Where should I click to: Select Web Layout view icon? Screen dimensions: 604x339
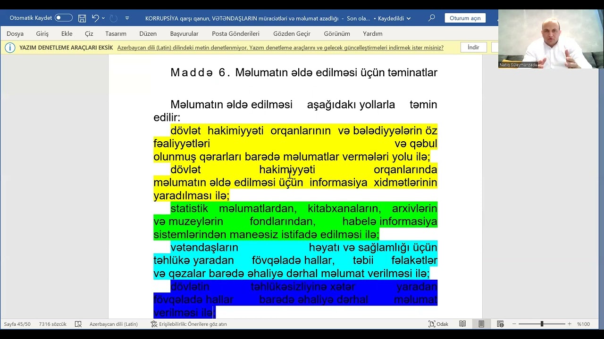(500, 324)
